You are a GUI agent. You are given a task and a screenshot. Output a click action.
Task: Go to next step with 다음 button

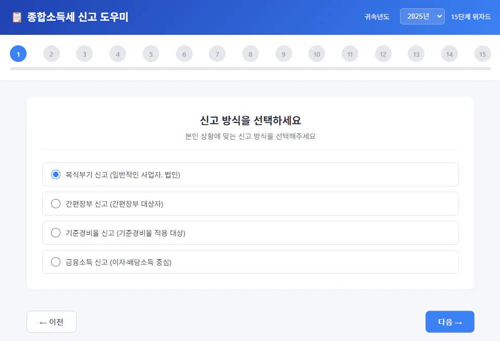pos(449,322)
